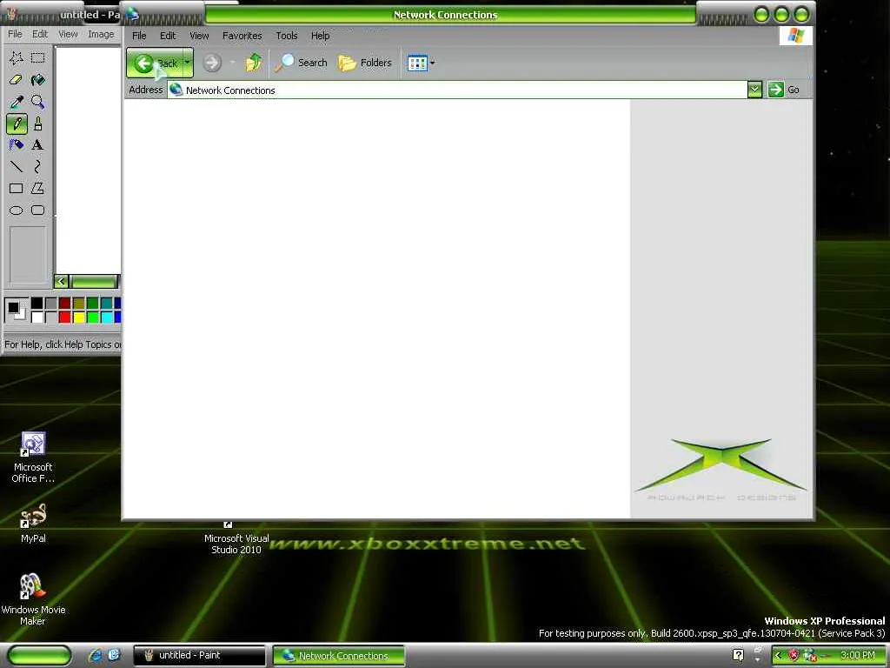
Task: Click the Search toolbar button
Action: click(x=301, y=63)
